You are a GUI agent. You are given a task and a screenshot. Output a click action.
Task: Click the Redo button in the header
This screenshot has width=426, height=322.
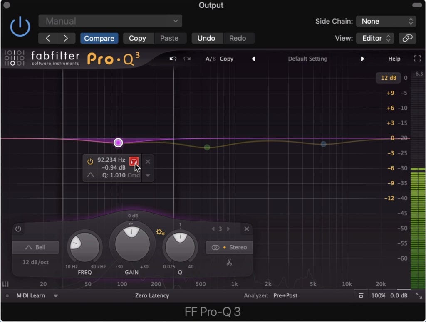coord(238,38)
